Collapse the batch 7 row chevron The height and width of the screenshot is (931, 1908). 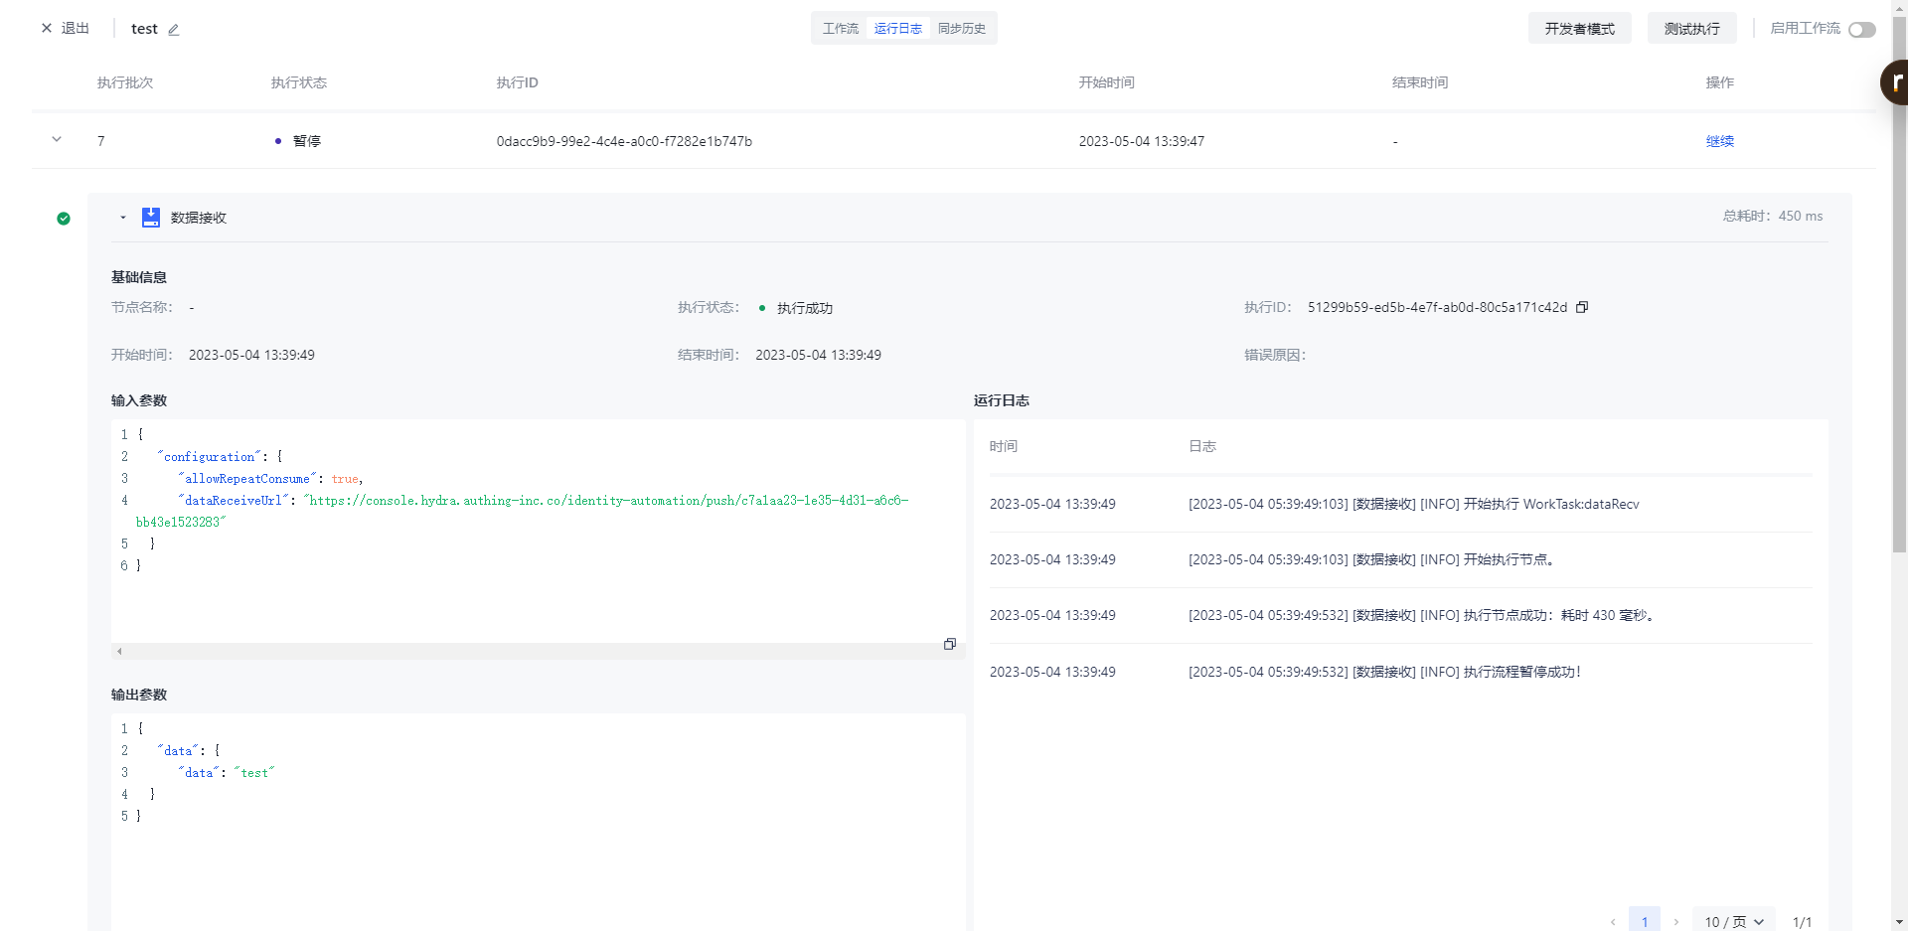click(57, 140)
